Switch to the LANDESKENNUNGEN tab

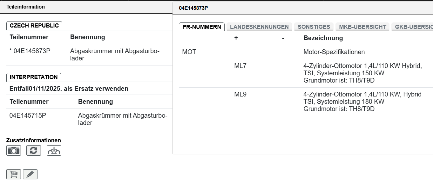coord(259,27)
